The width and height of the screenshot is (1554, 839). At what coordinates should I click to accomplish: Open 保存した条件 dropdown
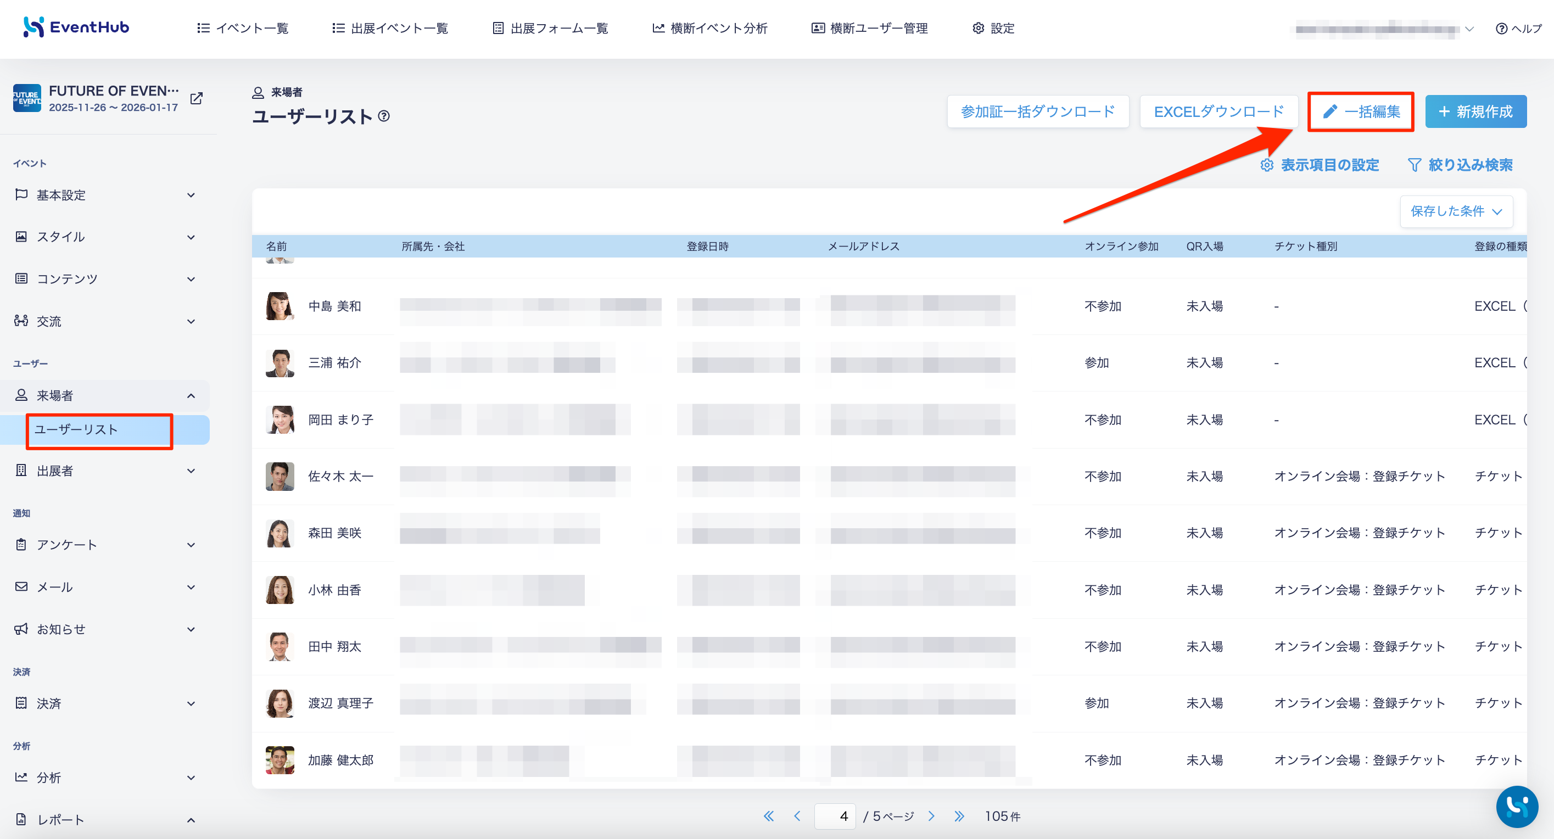click(1456, 211)
